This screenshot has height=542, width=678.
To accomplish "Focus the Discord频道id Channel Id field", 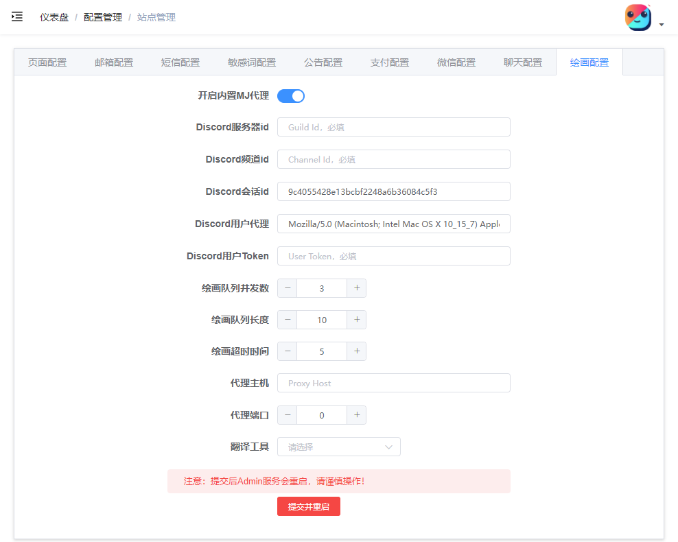I will point(393,159).
